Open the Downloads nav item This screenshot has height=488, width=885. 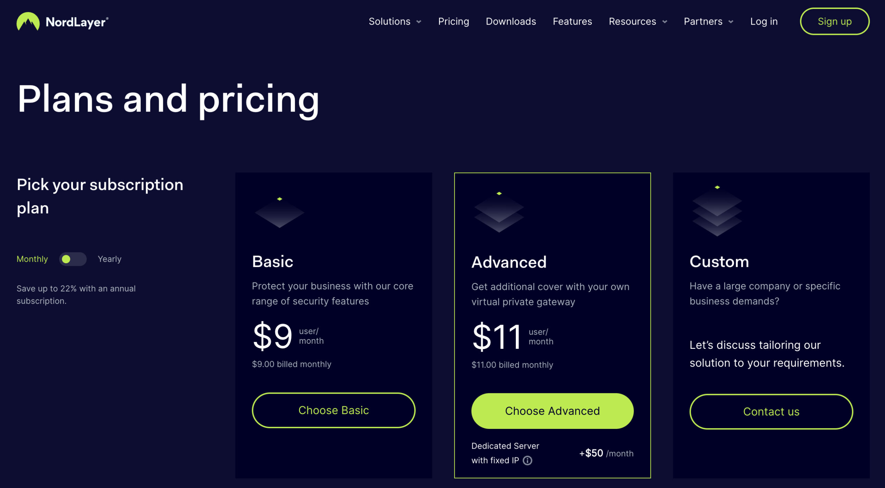click(x=511, y=21)
